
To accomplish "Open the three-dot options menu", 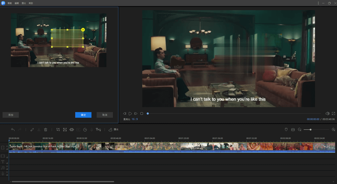I will [x=318, y=3].
